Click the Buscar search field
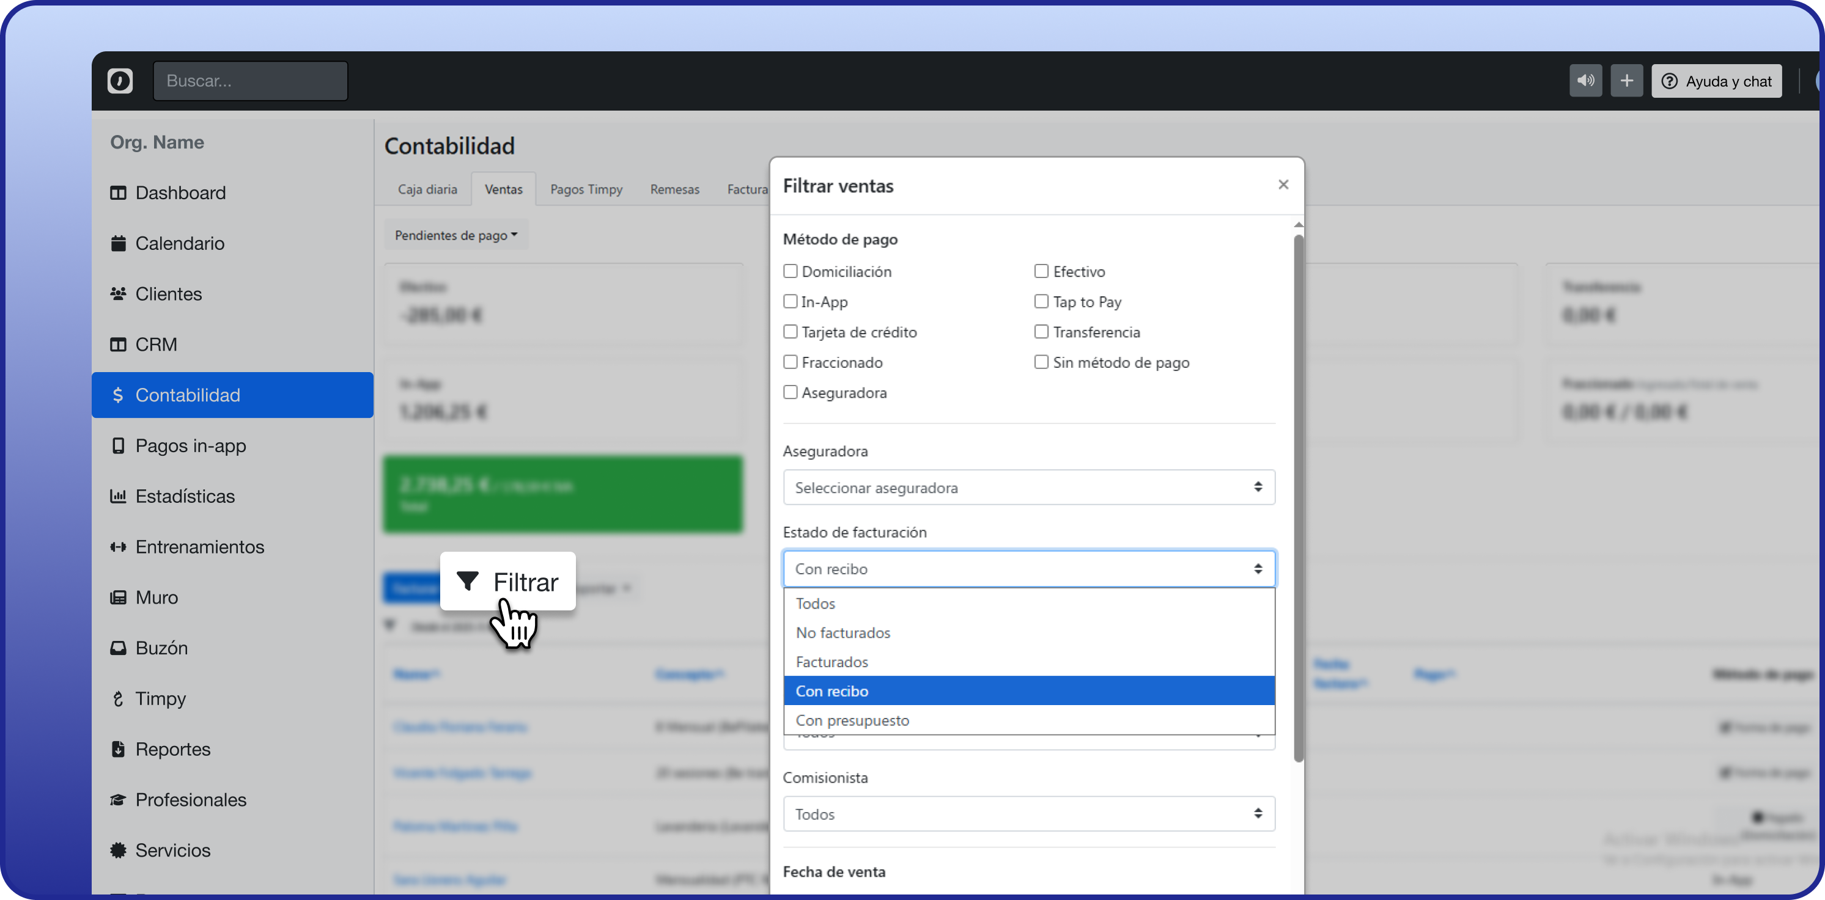Viewport: 1825px width, 900px height. click(250, 81)
